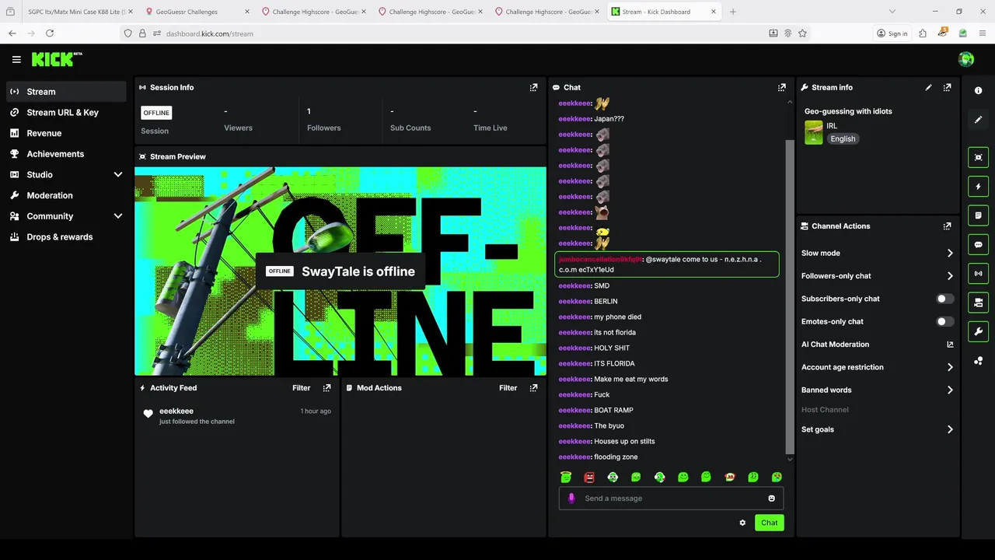995x560 pixels.
Task: Toggle the document widget icon in rail
Action: (978, 215)
